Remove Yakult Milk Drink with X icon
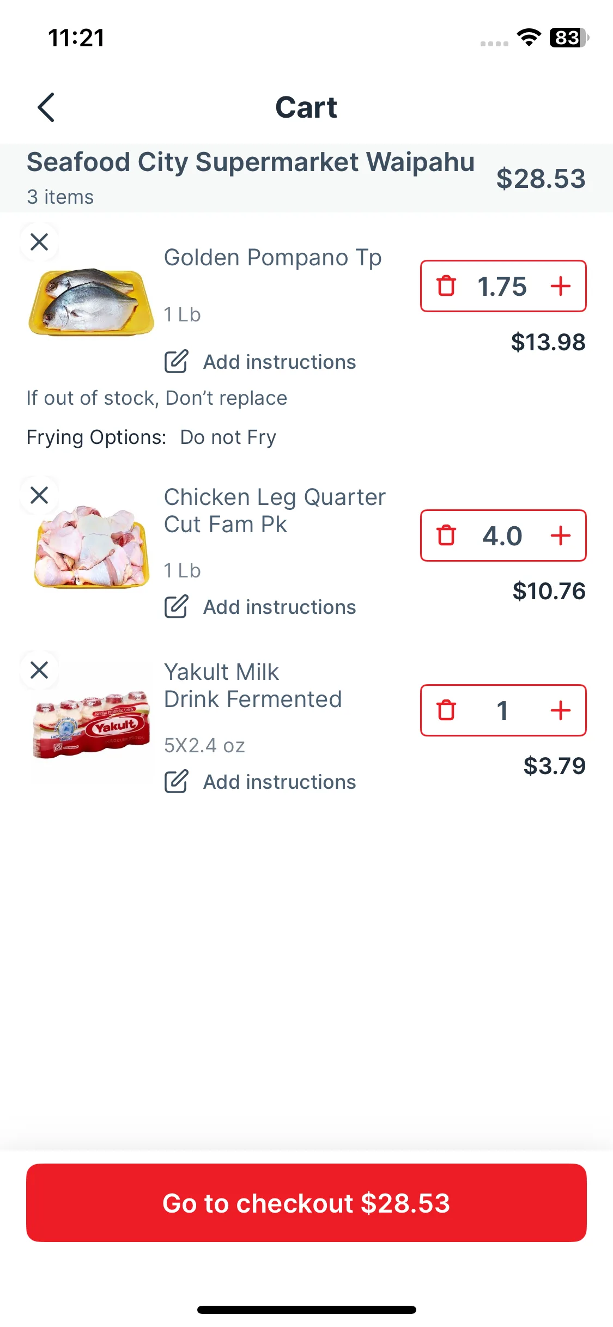Viewport: 613px width, 1327px height. pyautogui.click(x=39, y=670)
